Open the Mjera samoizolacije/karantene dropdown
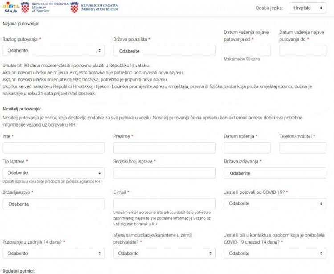 (164, 253)
